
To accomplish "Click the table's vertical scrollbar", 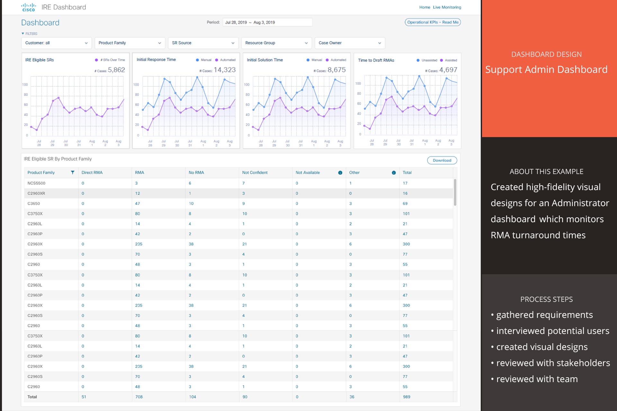I will click(455, 193).
